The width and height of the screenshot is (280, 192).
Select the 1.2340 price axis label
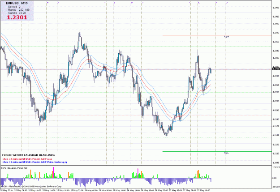(x=276, y=51)
